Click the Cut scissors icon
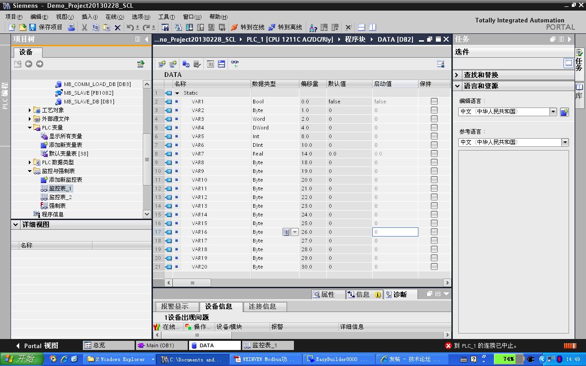 pyautogui.click(x=84, y=27)
